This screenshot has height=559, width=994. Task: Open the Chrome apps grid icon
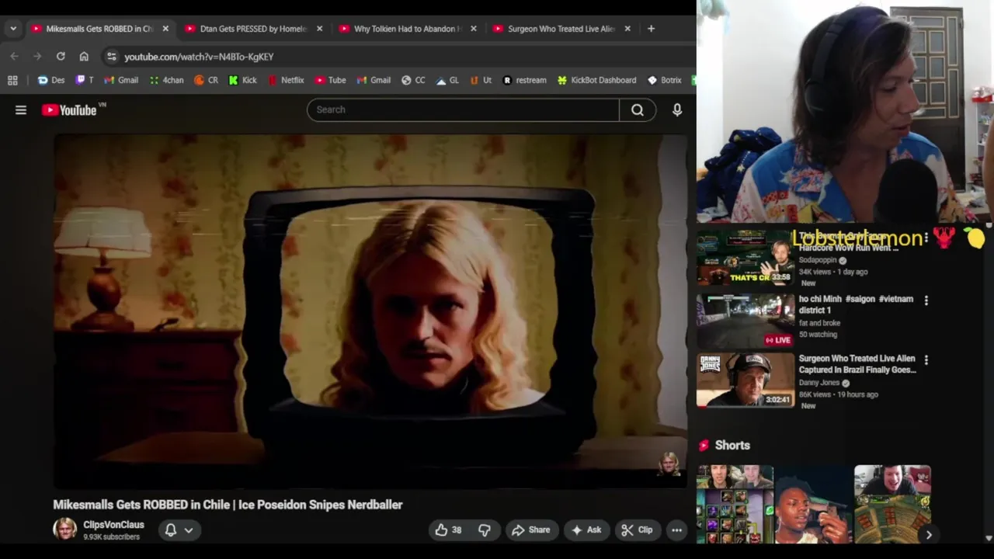pyautogui.click(x=12, y=80)
